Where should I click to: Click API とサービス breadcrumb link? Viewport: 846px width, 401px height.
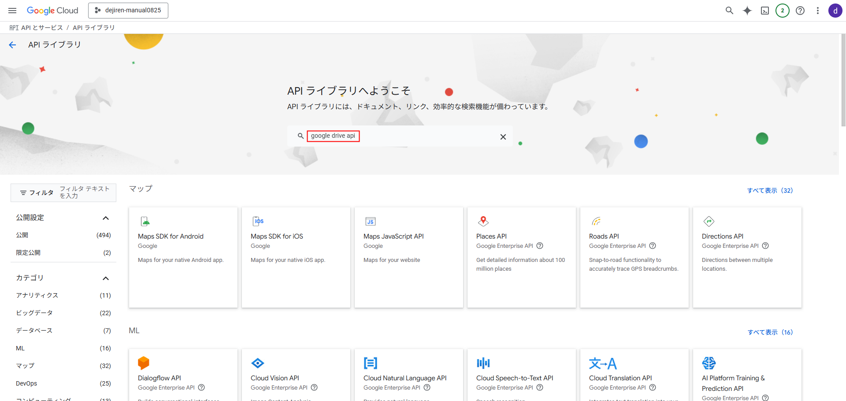42,28
